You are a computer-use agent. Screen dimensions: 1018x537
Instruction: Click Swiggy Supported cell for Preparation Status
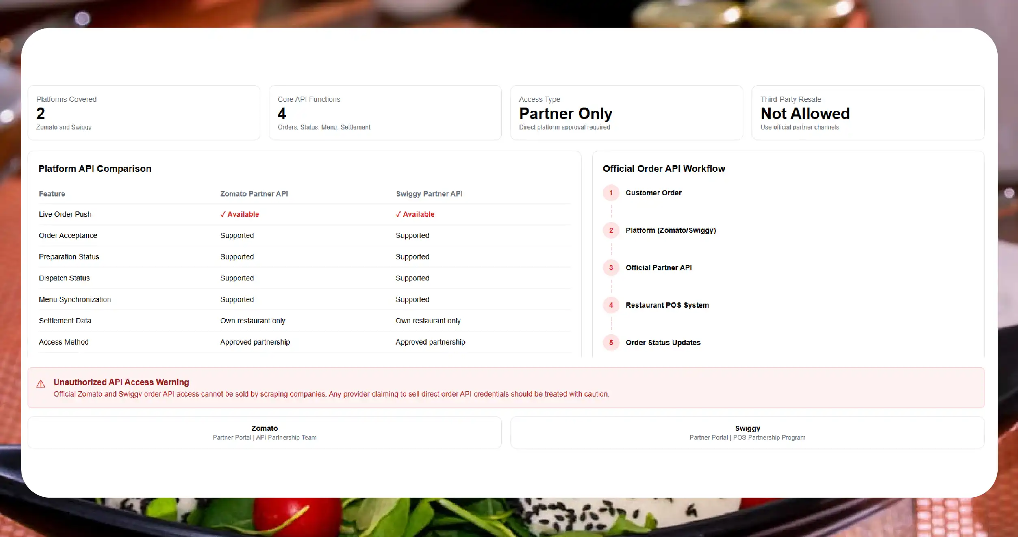(412, 257)
